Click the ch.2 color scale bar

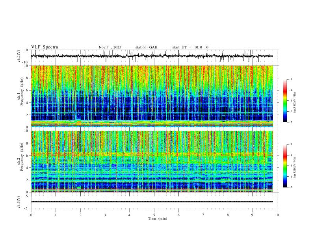(x=285, y=166)
